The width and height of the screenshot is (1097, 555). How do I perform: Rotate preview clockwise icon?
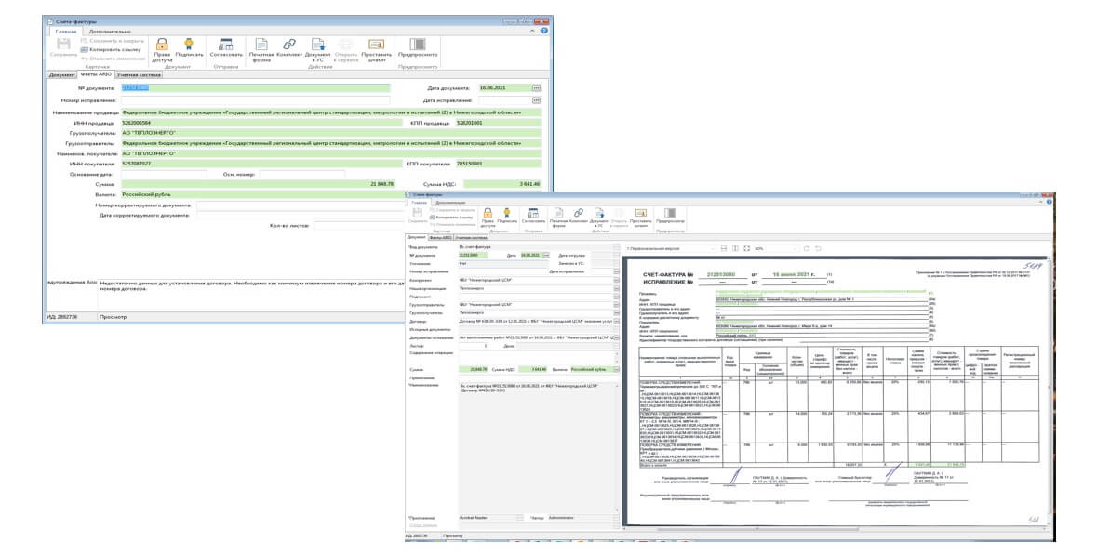click(x=806, y=248)
